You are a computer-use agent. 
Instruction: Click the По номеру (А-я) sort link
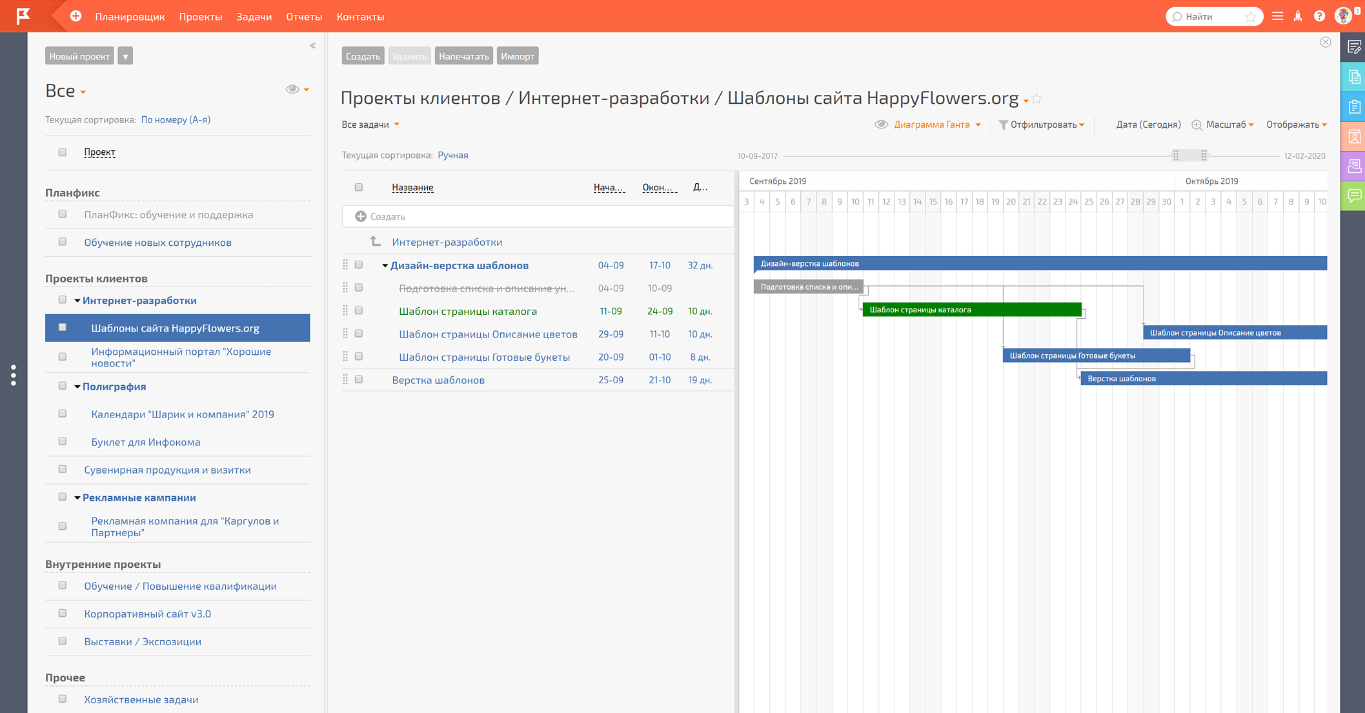[176, 119]
